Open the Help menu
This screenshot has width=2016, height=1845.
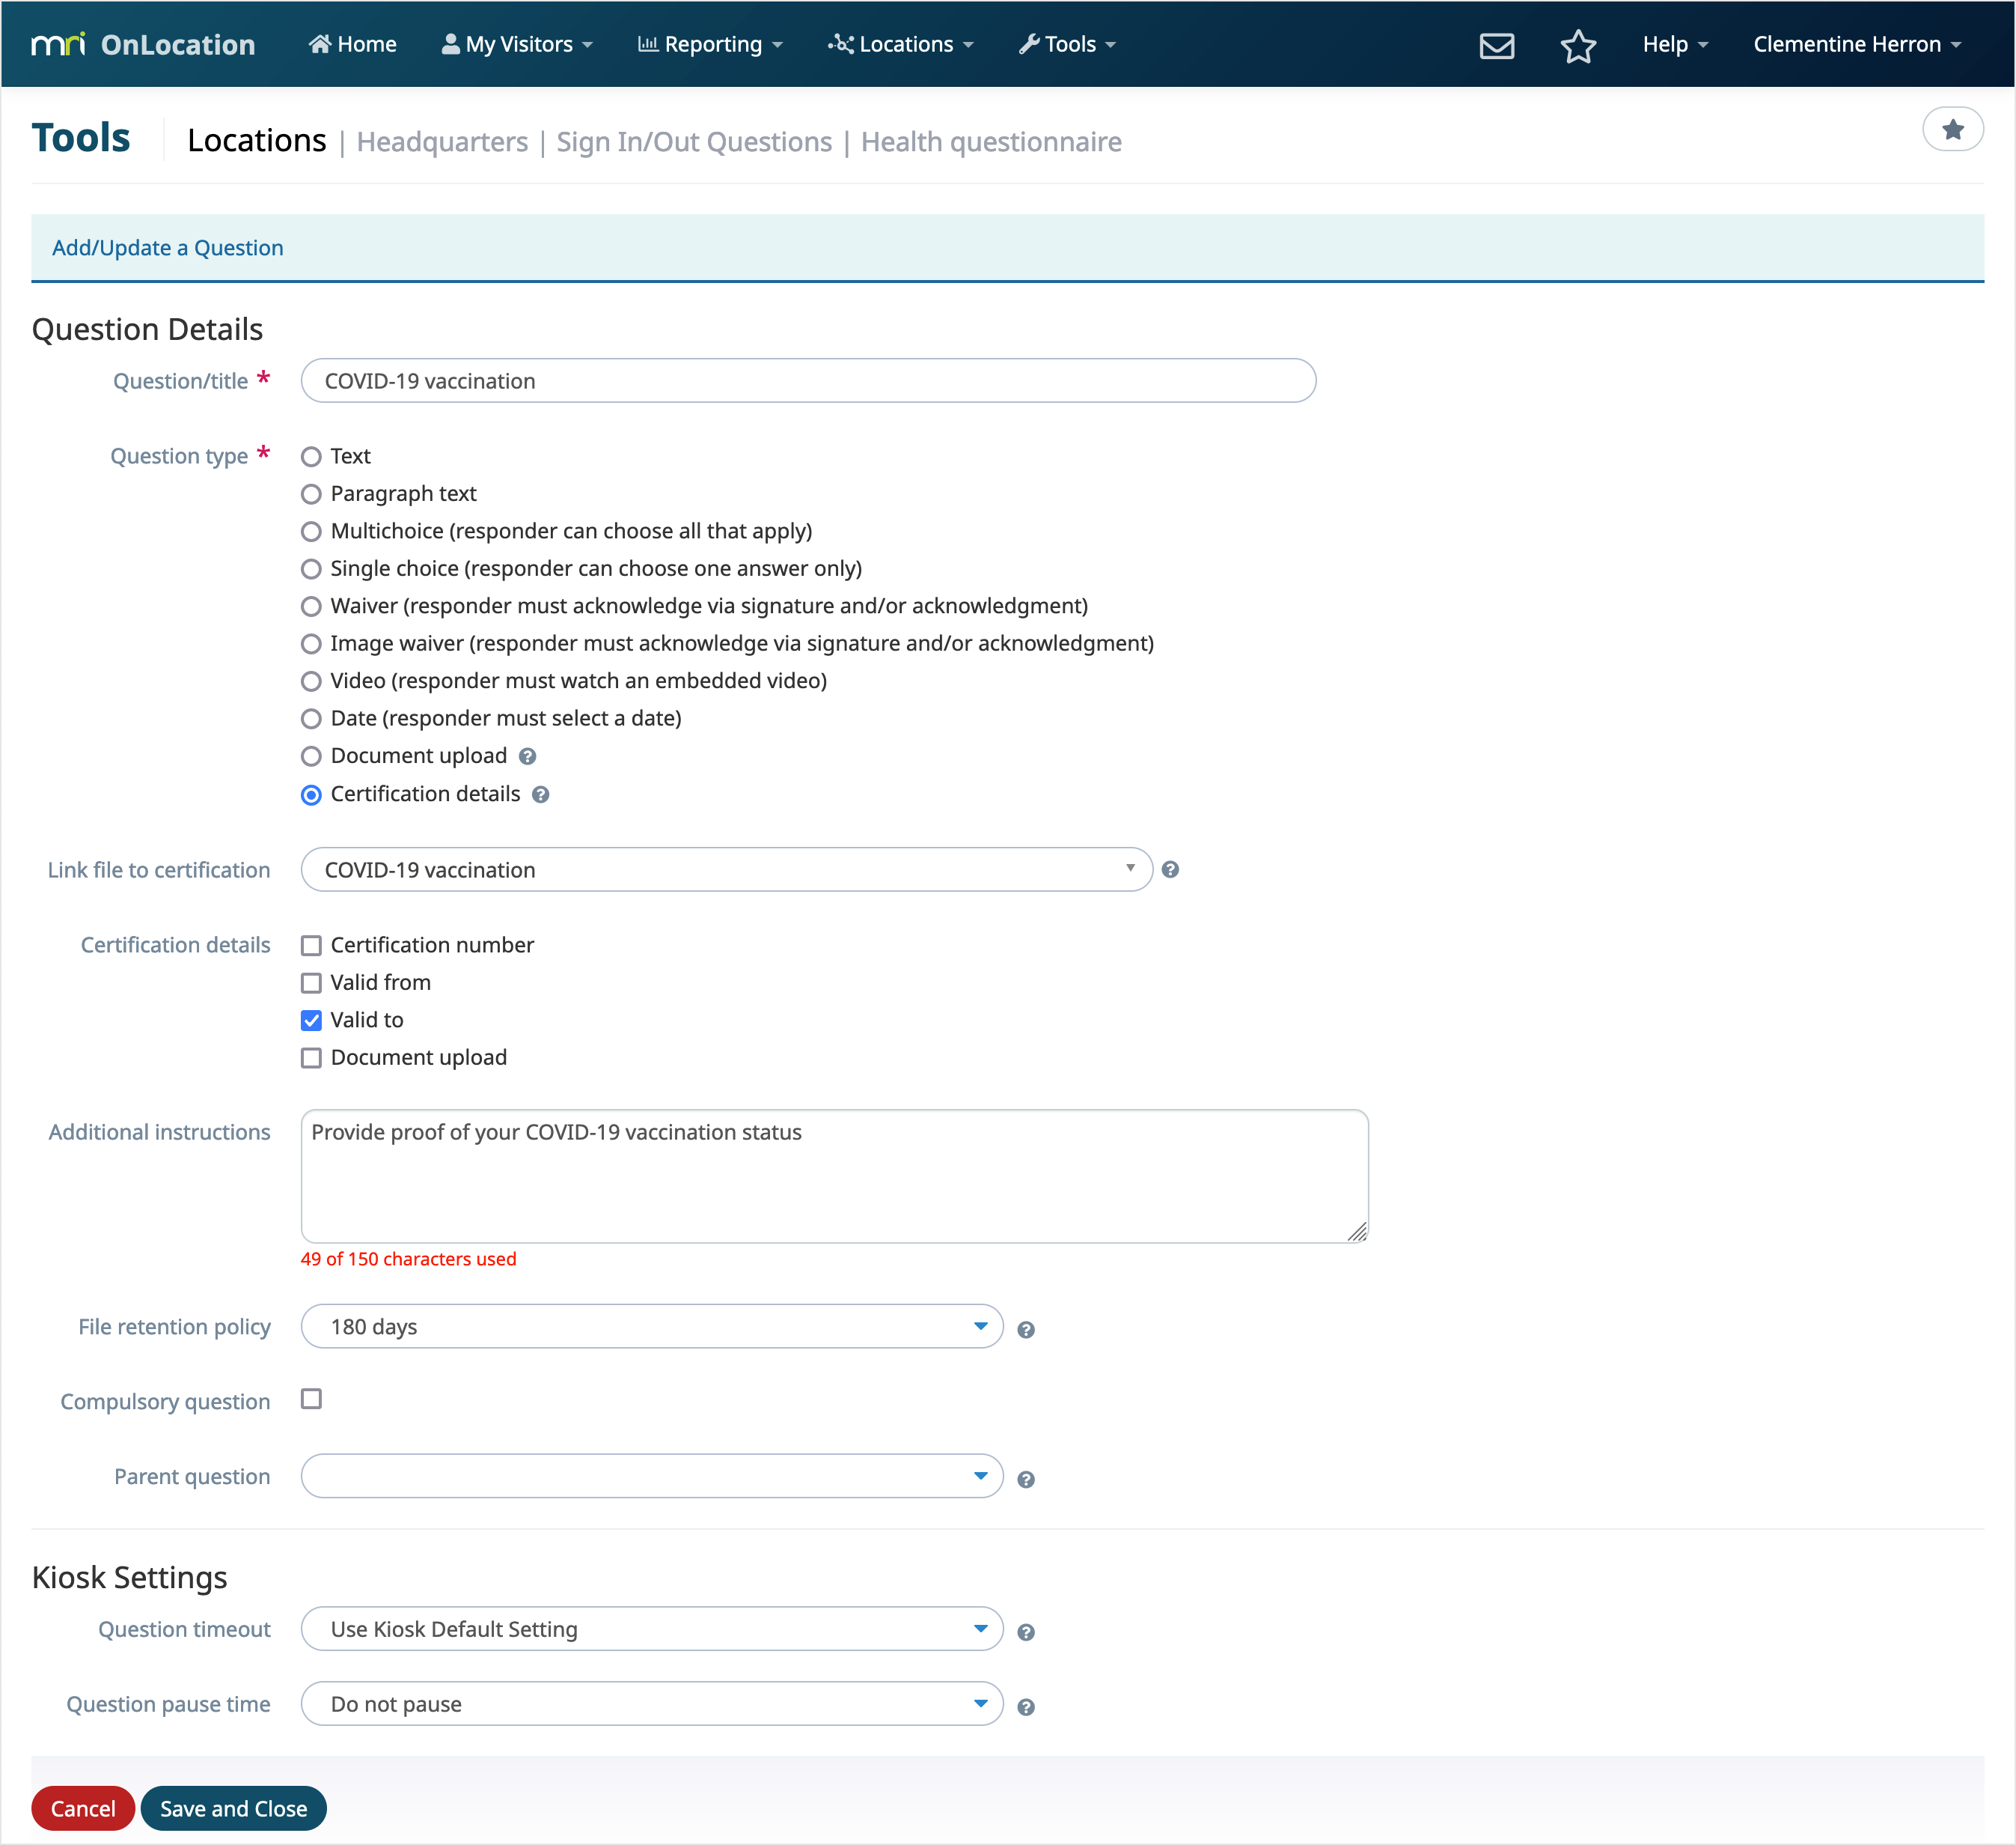point(1675,44)
